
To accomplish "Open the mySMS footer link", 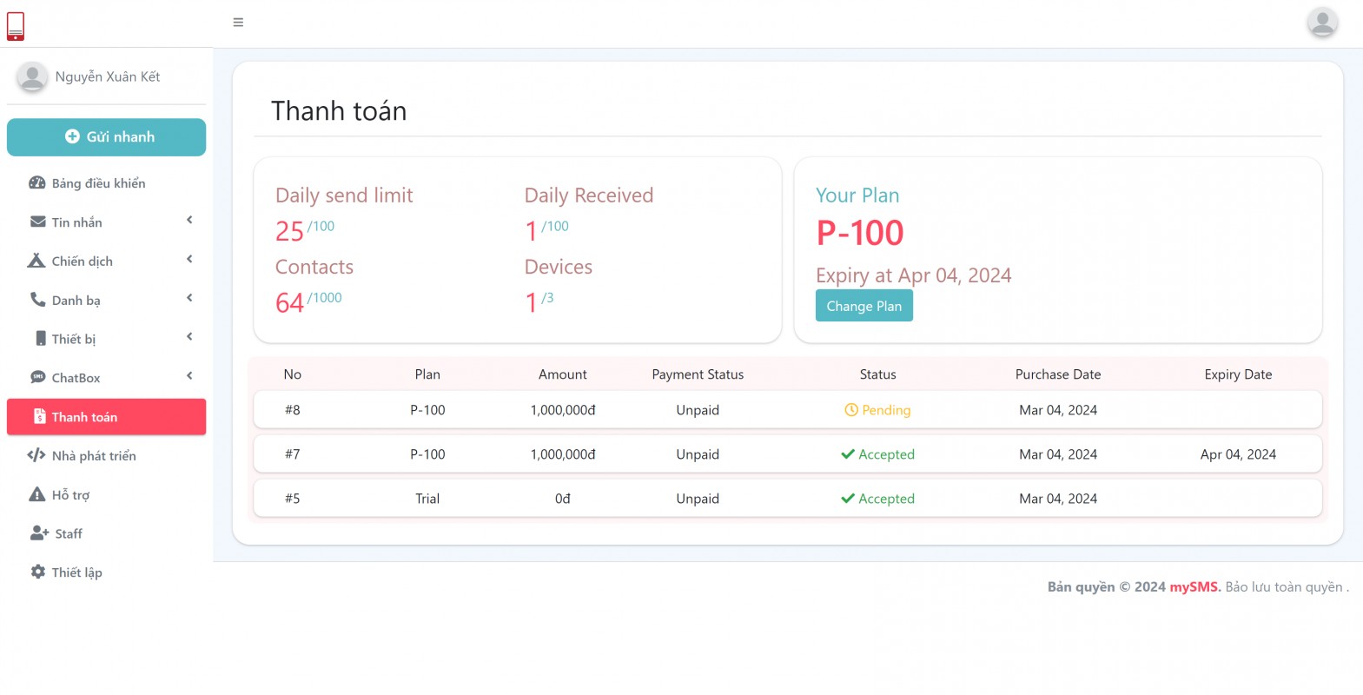I will click(1194, 587).
